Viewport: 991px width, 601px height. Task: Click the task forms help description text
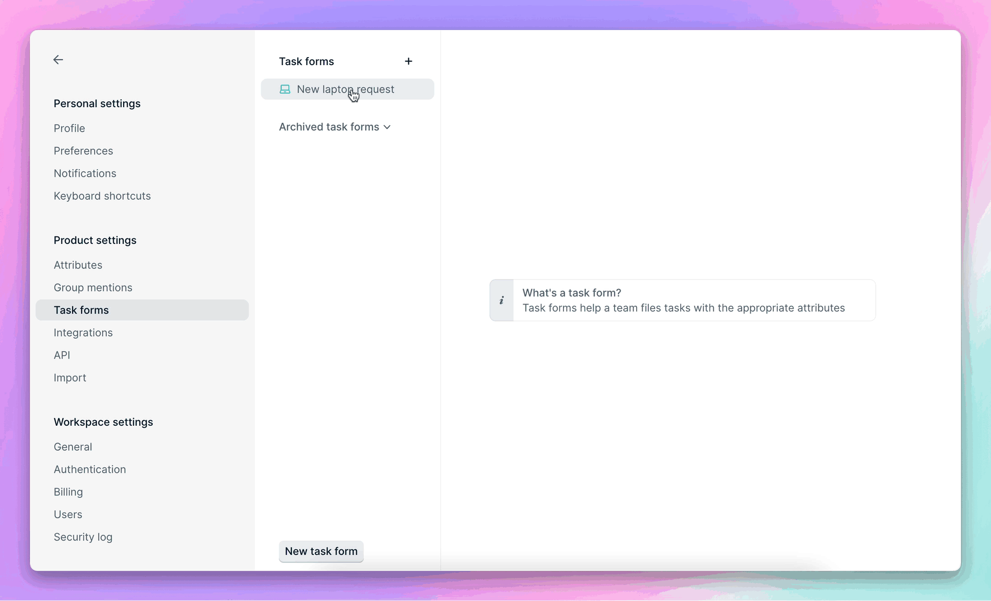684,308
